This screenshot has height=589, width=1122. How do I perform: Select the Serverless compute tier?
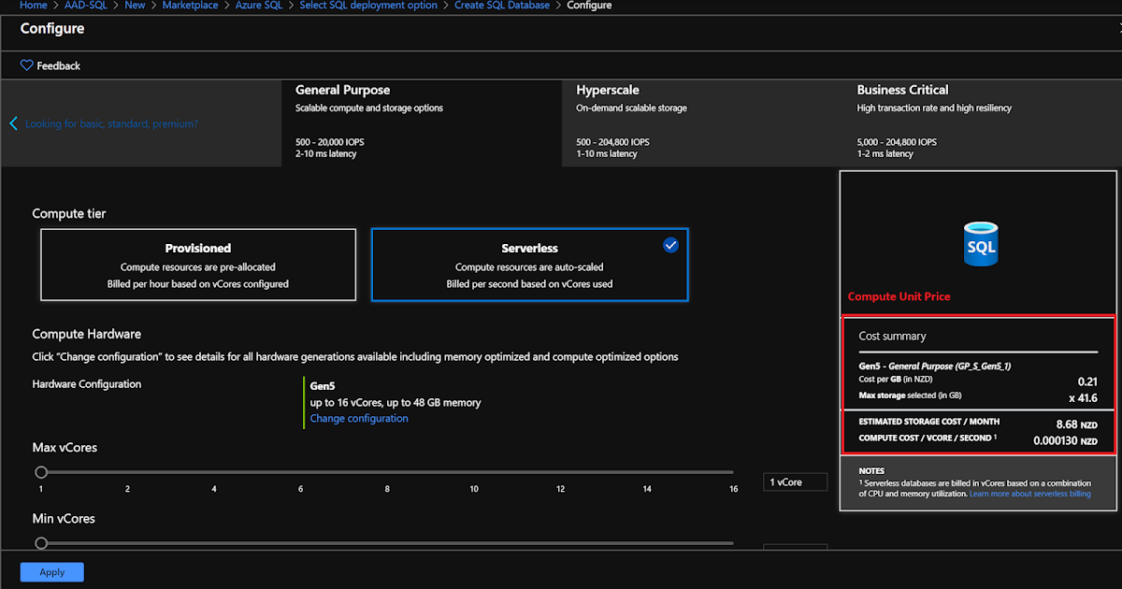click(x=529, y=265)
